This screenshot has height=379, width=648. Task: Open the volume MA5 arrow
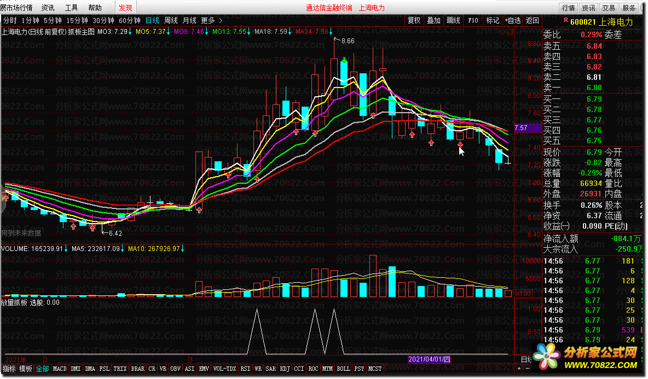[x=123, y=249]
